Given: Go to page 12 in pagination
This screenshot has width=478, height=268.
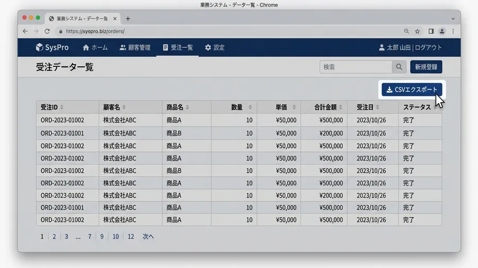Looking at the screenshot, I should click(x=131, y=236).
